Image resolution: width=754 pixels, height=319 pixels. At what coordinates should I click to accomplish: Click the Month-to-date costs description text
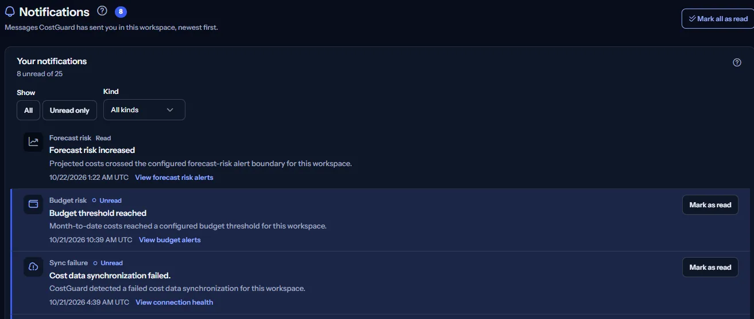pyautogui.click(x=188, y=226)
